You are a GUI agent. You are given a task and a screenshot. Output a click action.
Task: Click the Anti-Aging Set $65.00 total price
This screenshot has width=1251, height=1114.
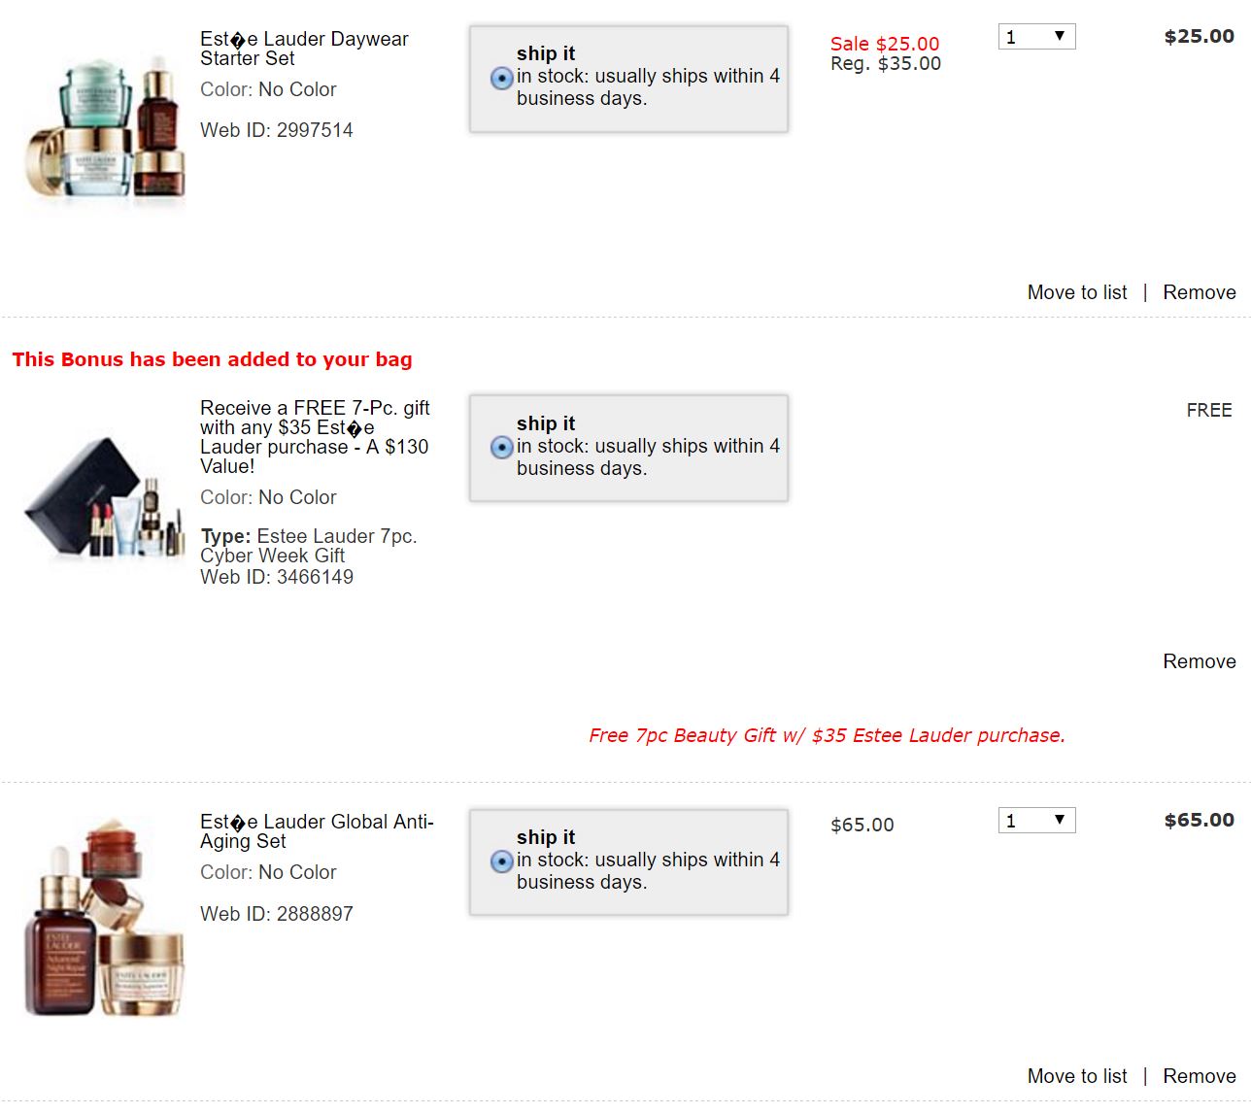(1199, 820)
